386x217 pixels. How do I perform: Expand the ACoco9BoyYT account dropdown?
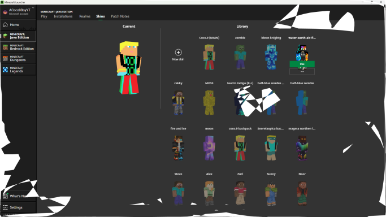tap(33, 8)
